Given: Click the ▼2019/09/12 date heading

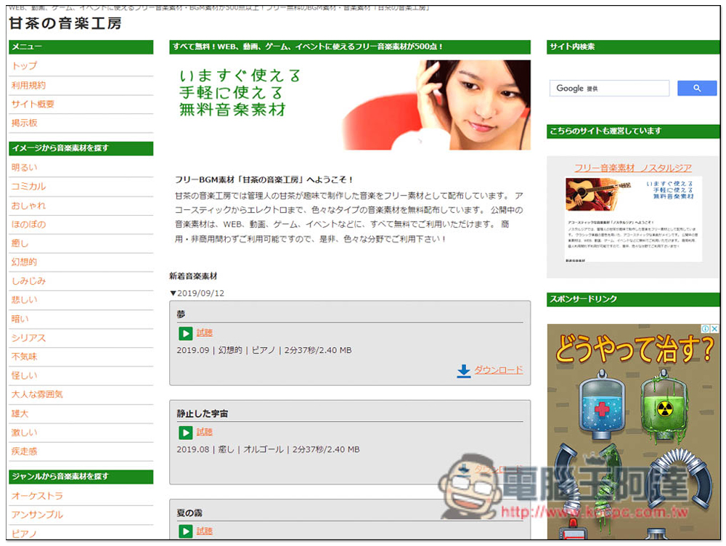Looking at the screenshot, I should click(x=197, y=293).
